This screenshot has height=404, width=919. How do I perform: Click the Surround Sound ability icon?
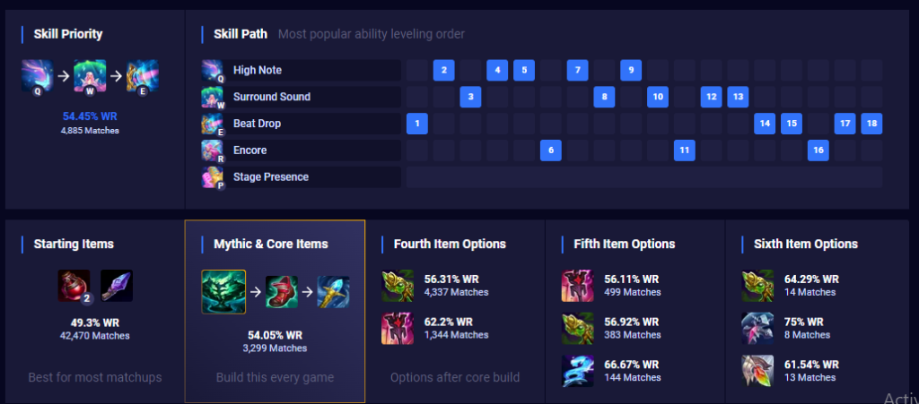click(x=213, y=97)
